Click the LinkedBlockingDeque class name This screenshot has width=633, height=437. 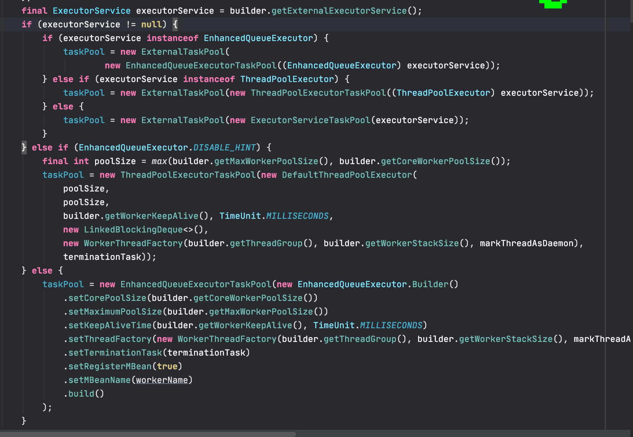pyautogui.click(x=133, y=230)
